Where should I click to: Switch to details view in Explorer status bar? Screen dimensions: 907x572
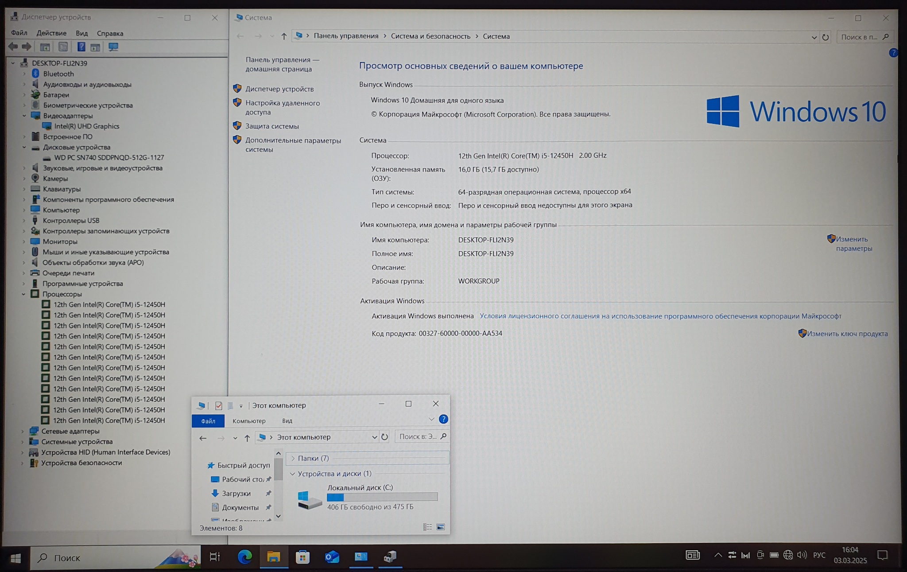(427, 527)
